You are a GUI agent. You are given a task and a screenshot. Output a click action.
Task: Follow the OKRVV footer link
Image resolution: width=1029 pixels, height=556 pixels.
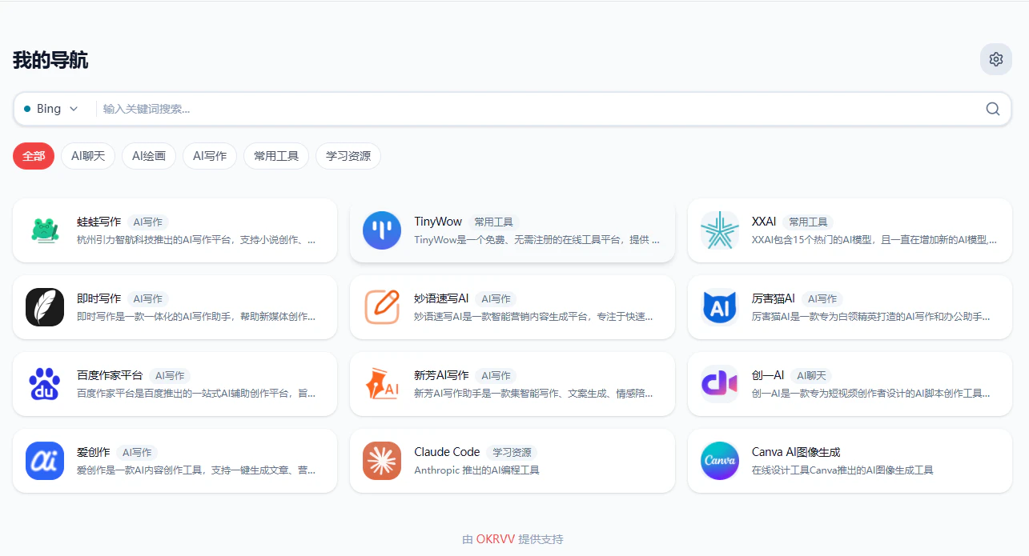tap(496, 539)
